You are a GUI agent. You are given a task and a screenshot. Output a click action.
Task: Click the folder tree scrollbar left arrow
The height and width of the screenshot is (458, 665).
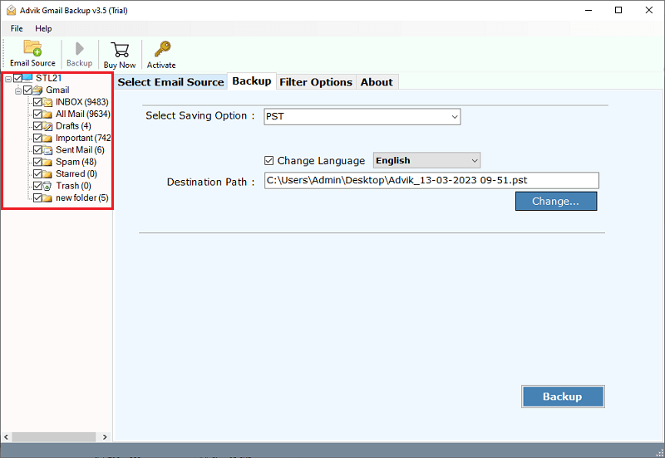(x=6, y=436)
